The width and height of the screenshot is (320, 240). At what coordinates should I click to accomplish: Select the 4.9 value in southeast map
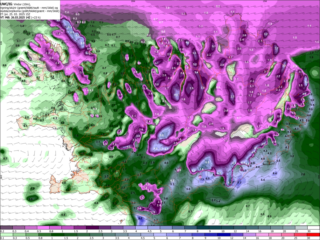coord(263,159)
